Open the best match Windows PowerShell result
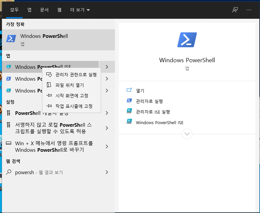Image resolution: width=260 pixels, height=213 pixels. pyautogui.click(x=58, y=40)
